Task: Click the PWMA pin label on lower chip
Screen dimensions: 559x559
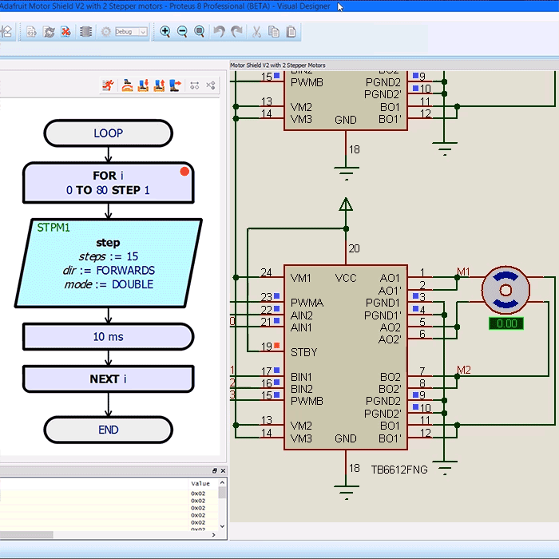Action: pos(307,303)
